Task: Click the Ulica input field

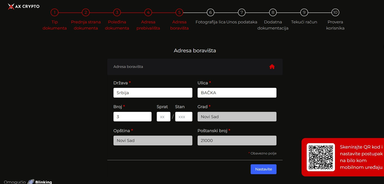Action: click(x=237, y=93)
